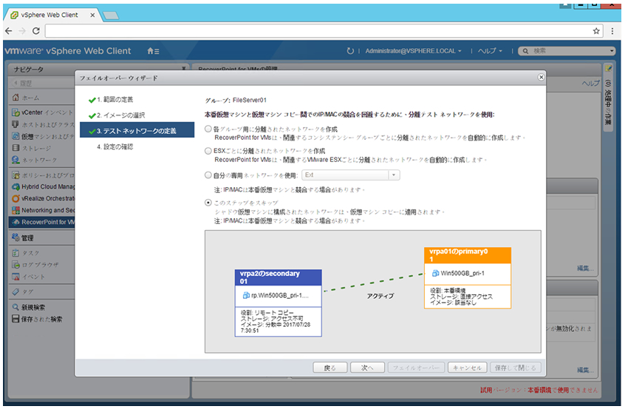Open 保存された検索 in navigator
The height and width of the screenshot is (409, 628).
pos(37,320)
